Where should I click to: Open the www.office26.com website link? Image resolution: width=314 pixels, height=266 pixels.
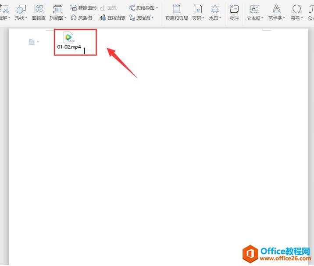(284, 259)
